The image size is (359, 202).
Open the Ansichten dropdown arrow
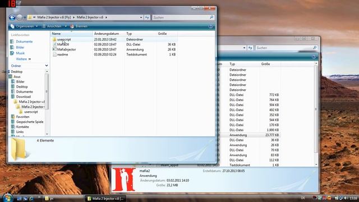point(66,26)
